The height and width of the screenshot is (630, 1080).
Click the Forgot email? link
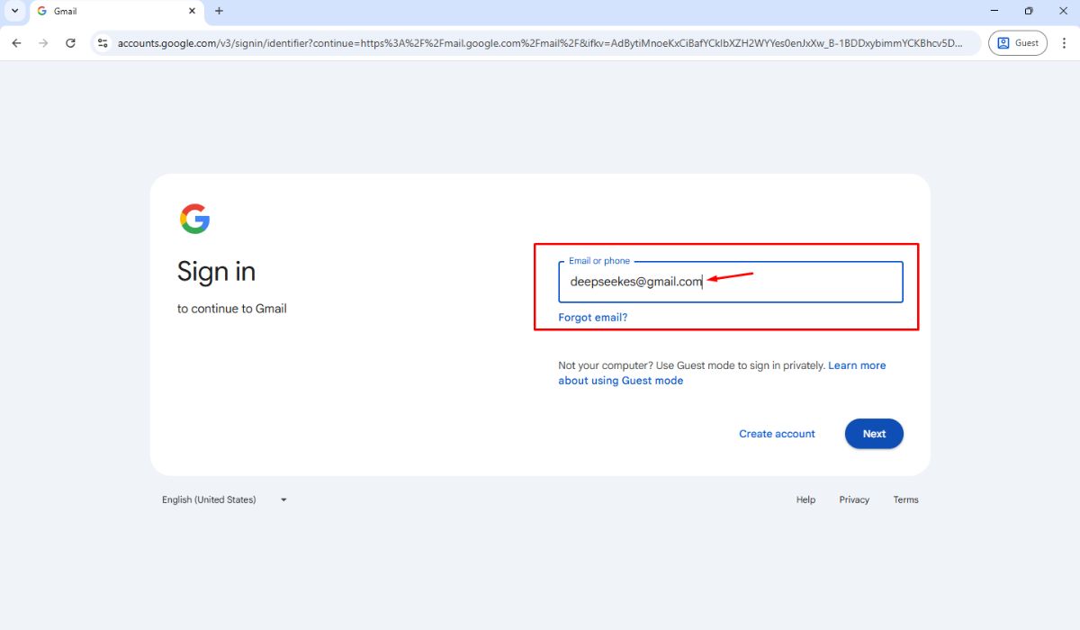592,318
